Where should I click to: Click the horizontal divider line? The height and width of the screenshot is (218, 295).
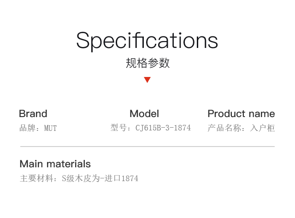pos(147,146)
